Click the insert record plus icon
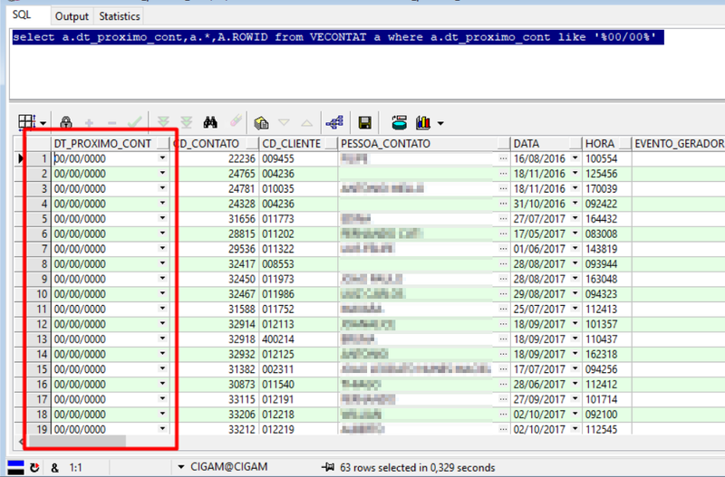Image resolution: width=725 pixels, height=477 pixels. [x=89, y=123]
